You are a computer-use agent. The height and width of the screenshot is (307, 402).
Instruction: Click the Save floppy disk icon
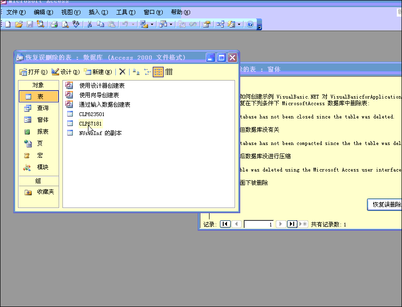[x=30, y=25]
